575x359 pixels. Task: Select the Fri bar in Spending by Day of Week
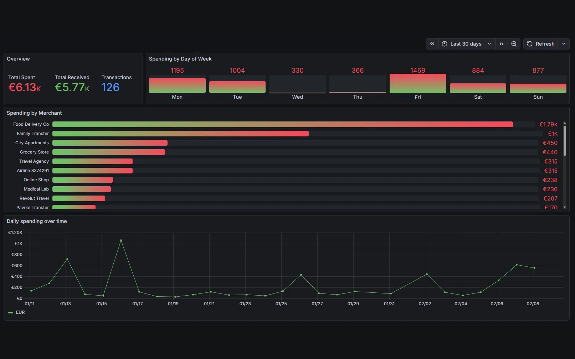(x=417, y=83)
